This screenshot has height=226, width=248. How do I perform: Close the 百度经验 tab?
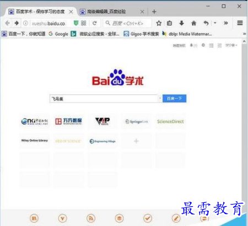click(142, 12)
